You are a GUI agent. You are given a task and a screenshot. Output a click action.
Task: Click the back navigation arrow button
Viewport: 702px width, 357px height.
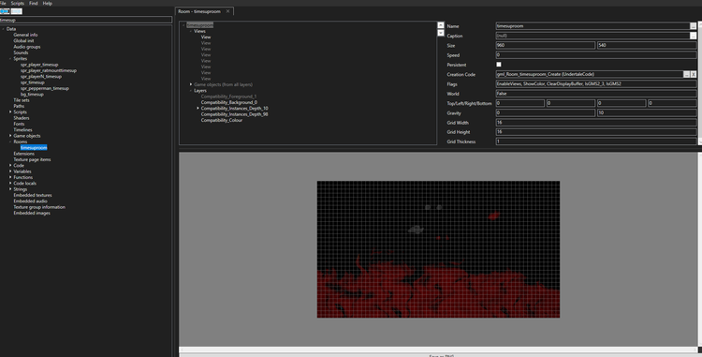pos(5,11)
